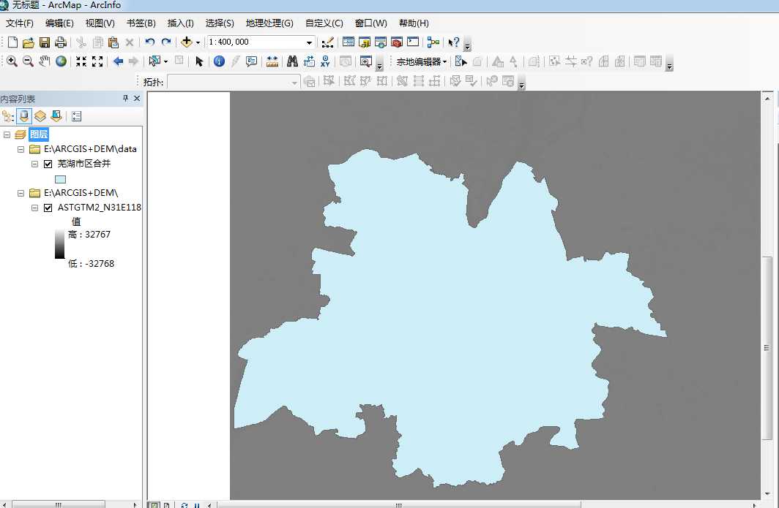Open the Catalog window

(365, 42)
